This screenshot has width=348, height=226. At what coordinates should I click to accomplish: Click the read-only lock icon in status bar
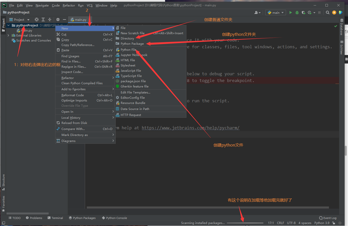(x=334, y=223)
